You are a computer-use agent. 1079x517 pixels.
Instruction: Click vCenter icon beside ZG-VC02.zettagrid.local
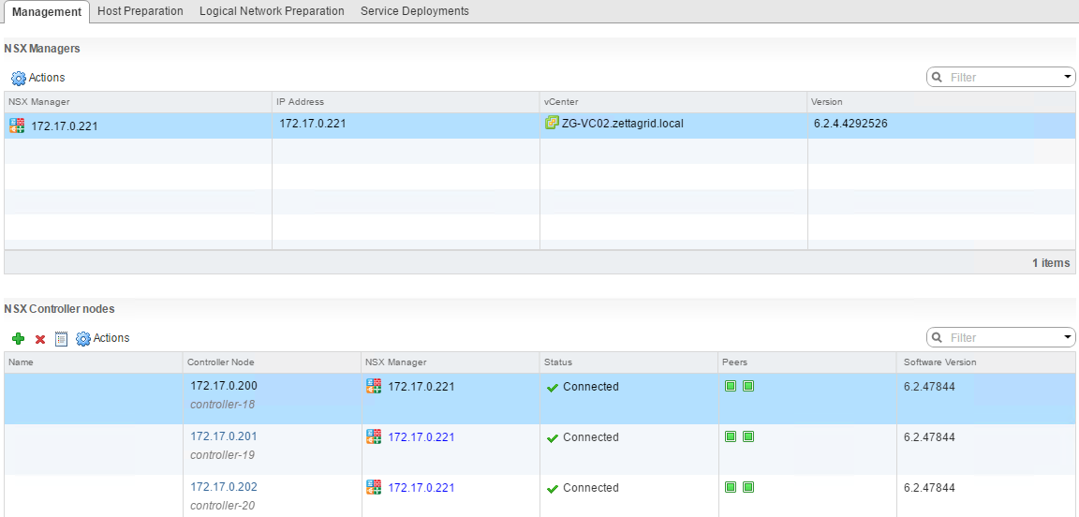(x=551, y=124)
